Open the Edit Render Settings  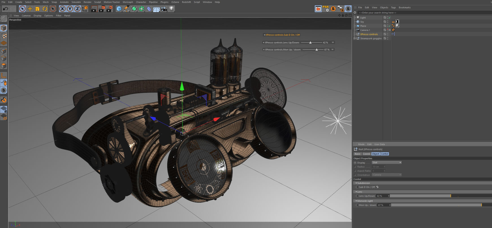[109, 9]
